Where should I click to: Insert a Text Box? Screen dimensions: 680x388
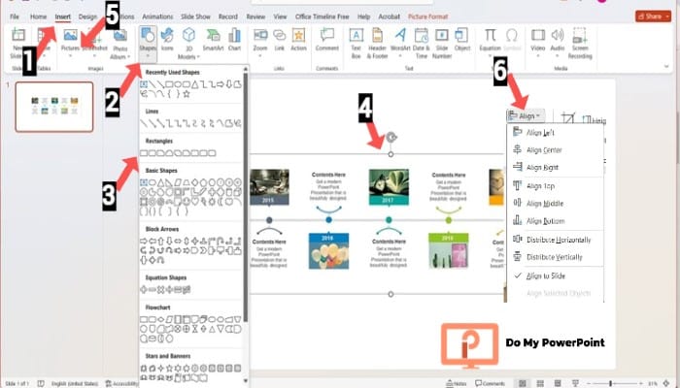pyautogui.click(x=357, y=44)
